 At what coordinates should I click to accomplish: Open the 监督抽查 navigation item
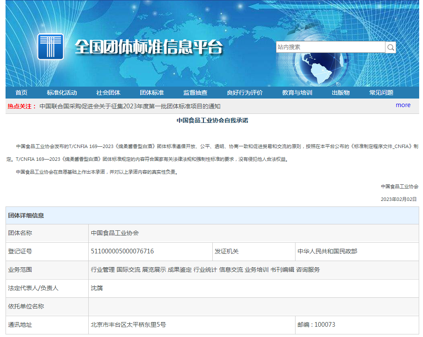pos(195,93)
